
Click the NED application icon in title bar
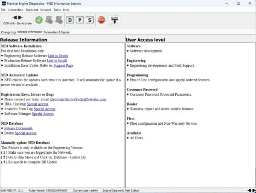(3, 3)
